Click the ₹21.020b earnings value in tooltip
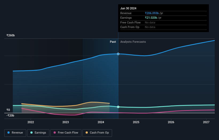219x140 pixels. tap(151, 18)
